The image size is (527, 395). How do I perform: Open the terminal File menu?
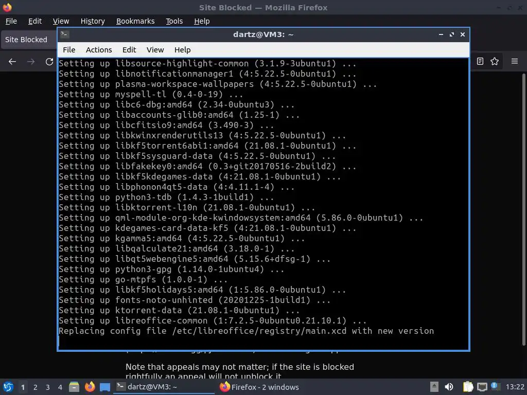coord(69,50)
